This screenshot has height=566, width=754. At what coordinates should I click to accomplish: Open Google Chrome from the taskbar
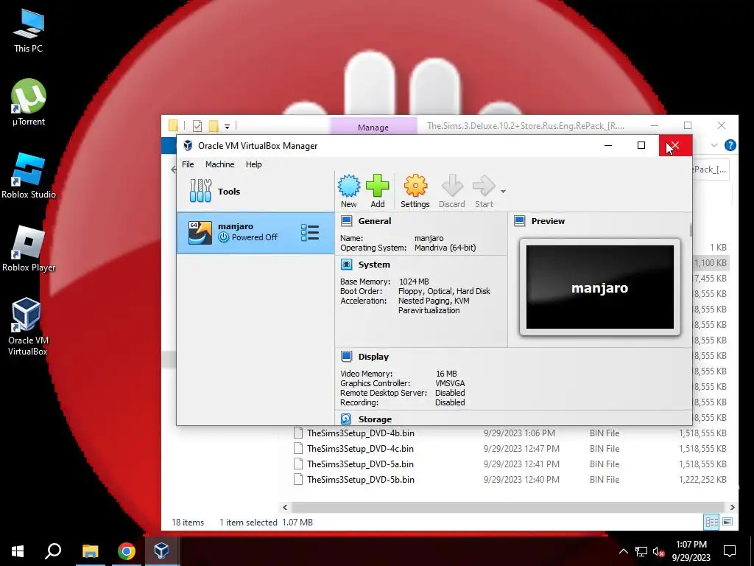[x=127, y=551]
